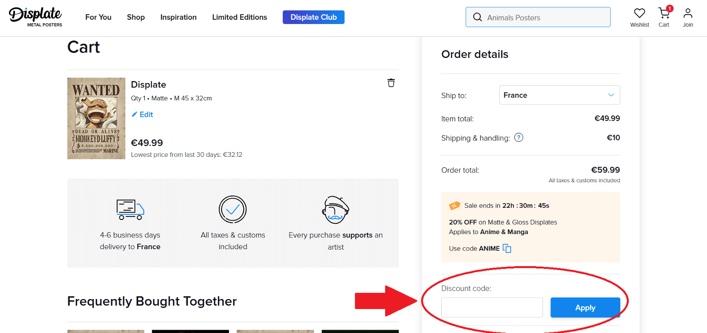Click the Displate logo

(x=36, y=17)
